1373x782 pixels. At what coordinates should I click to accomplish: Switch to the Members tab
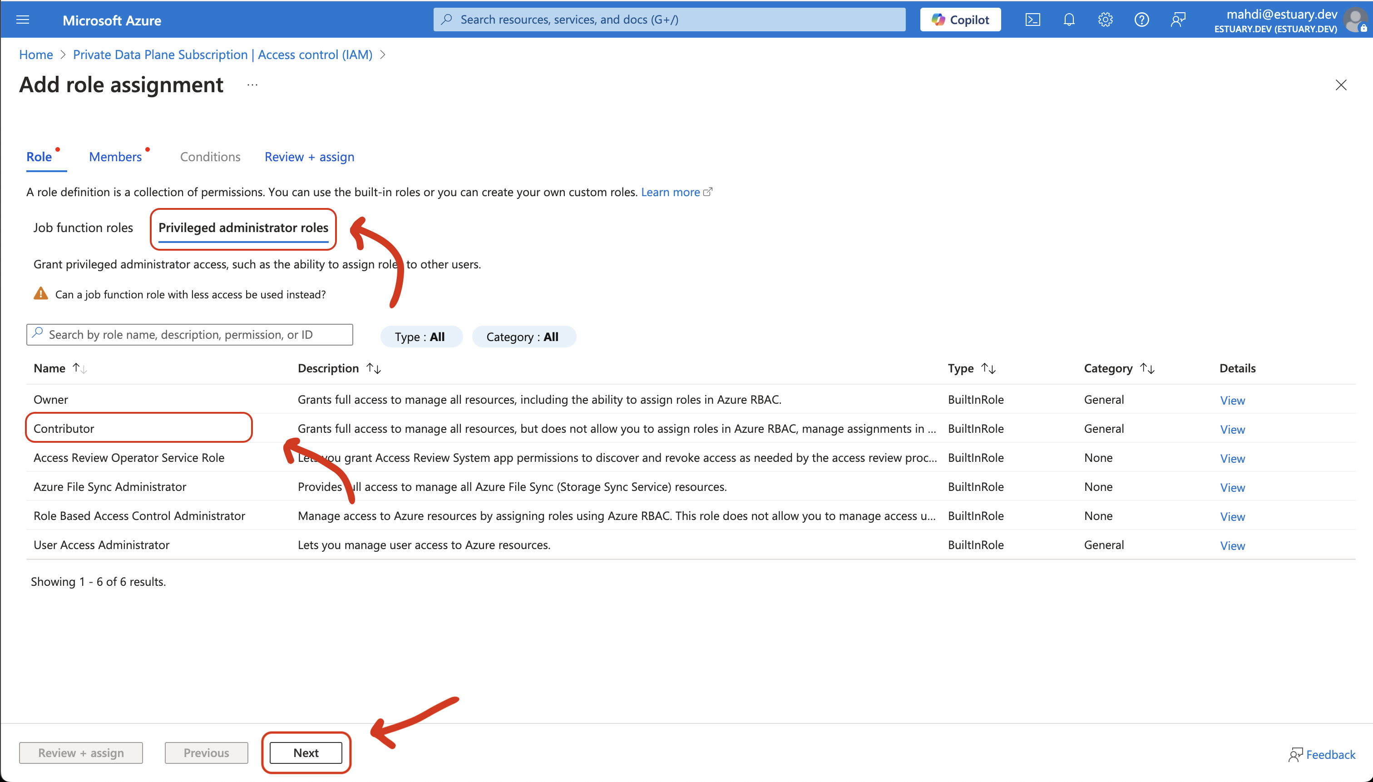coord(115,157)
